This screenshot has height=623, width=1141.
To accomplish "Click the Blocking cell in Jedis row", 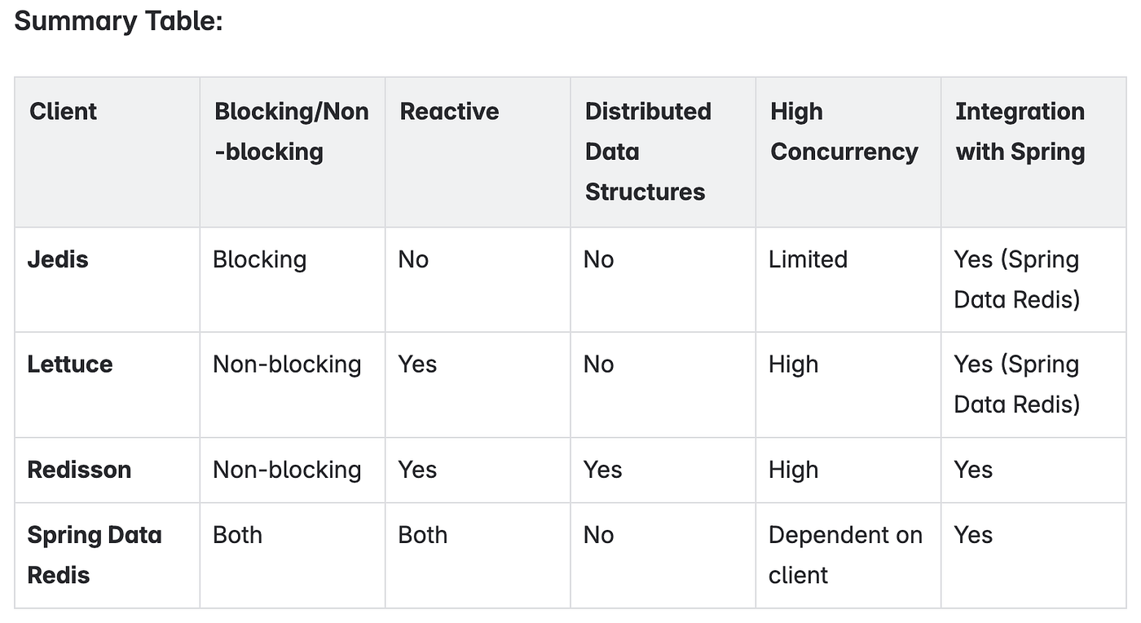I will click(x=259, y=259).
